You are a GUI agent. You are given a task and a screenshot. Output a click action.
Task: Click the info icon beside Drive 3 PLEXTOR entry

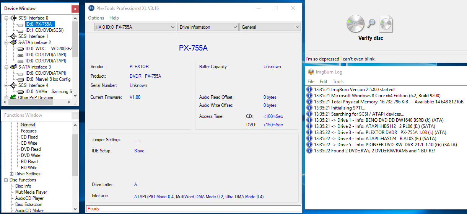[309, 132]
